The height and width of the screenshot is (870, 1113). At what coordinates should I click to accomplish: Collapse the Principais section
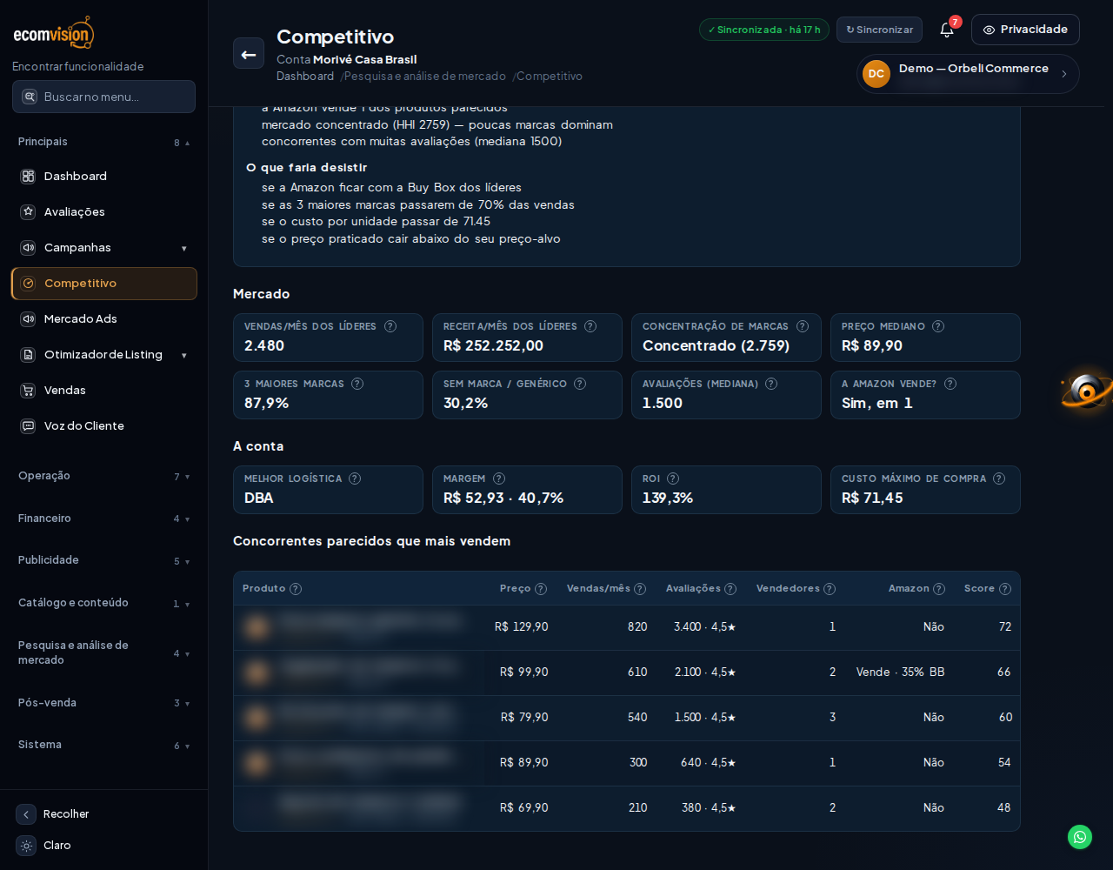[104, 142]
